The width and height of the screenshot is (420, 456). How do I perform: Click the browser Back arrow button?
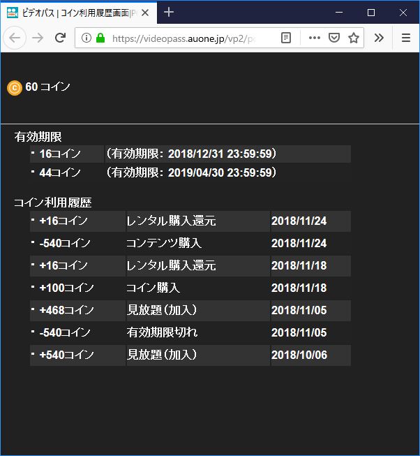tap(15, 38)
